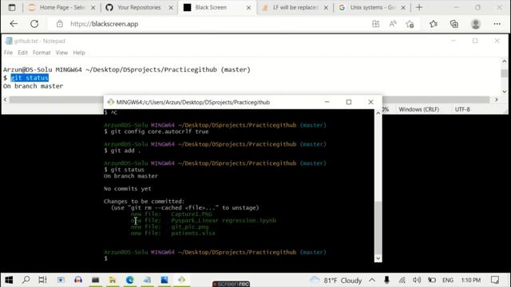Click 'patients.xlsx' file entry in terminal
The width and height of the screenshot is (511, 287).
(193, 234)
